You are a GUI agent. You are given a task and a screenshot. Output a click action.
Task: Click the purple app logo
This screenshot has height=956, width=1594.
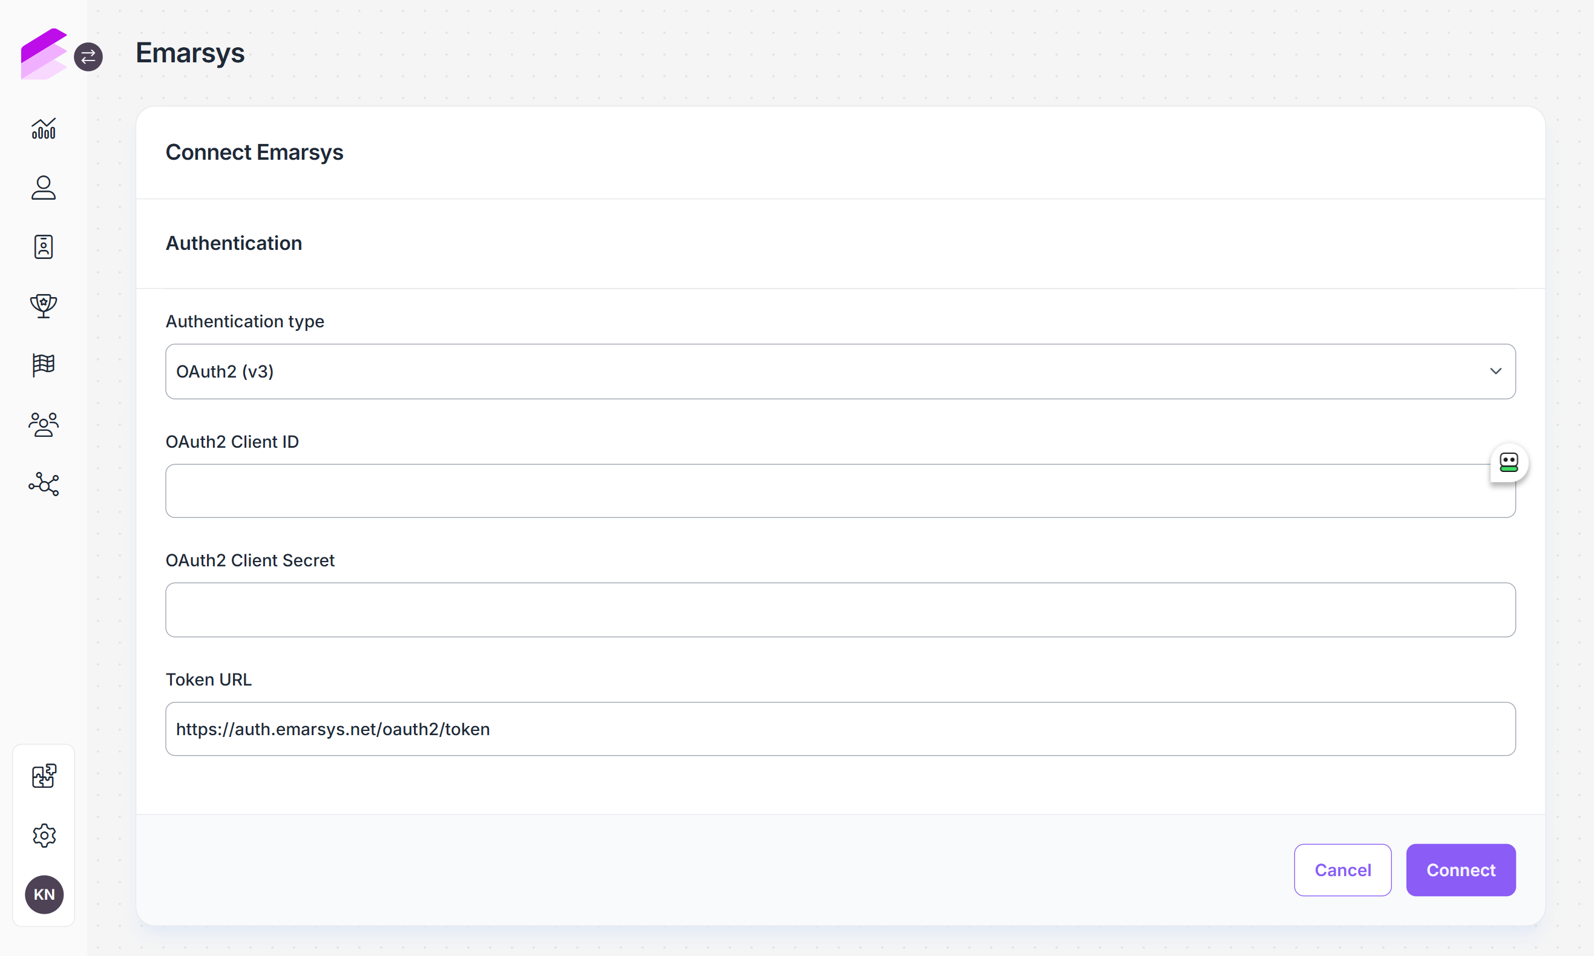tap(43, 53)
